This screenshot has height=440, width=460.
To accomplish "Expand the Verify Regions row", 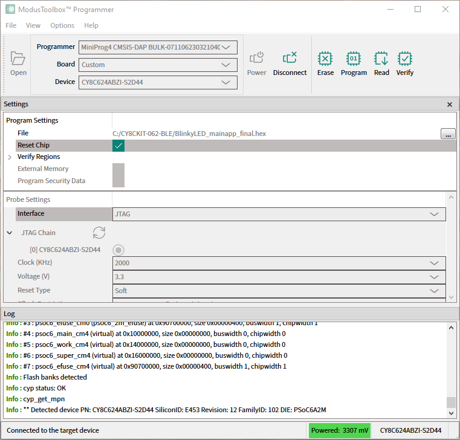I will point(10,157).
